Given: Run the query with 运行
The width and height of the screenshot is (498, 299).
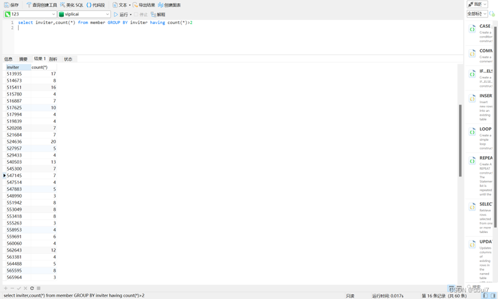Looking at the screenshot, I should 121,14.
